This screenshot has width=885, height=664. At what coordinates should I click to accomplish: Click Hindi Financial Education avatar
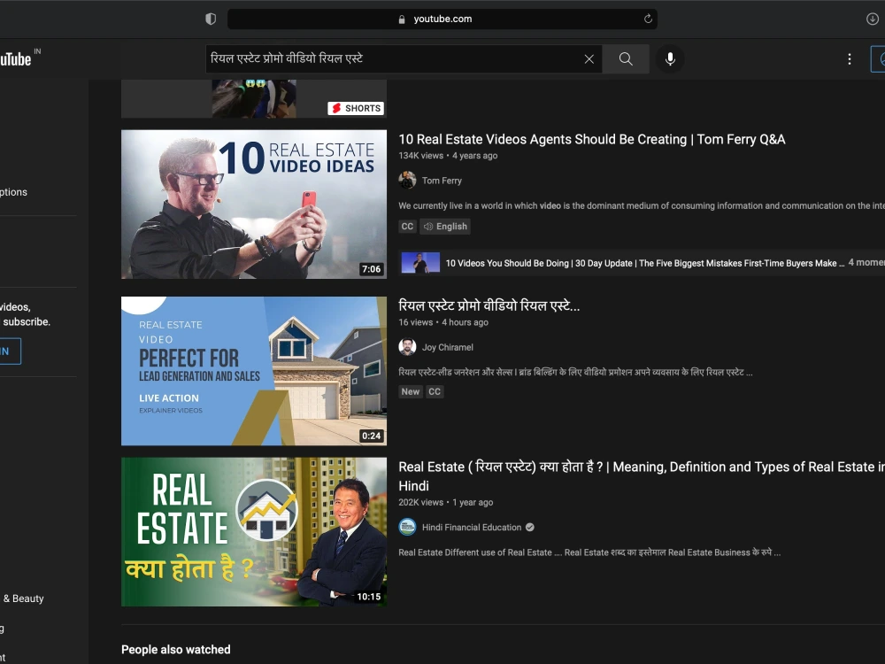coord(407,527)
